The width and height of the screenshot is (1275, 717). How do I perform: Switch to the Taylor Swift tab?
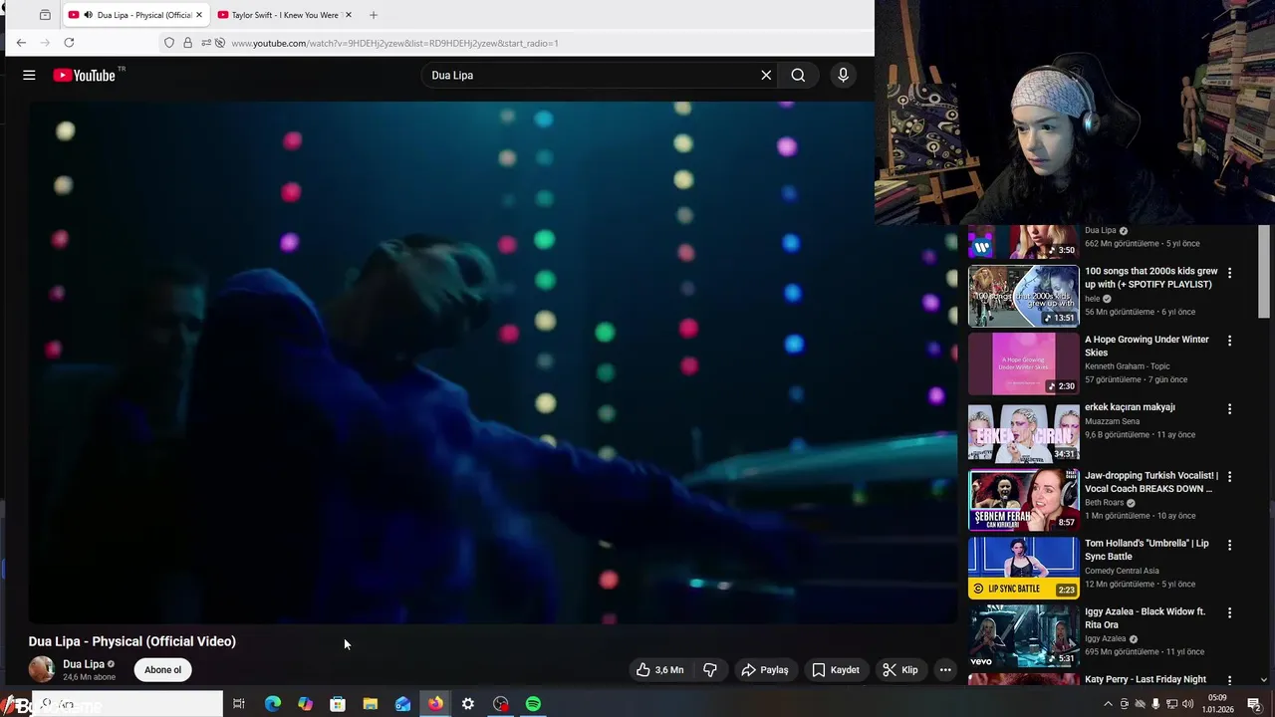pos(285,15)
